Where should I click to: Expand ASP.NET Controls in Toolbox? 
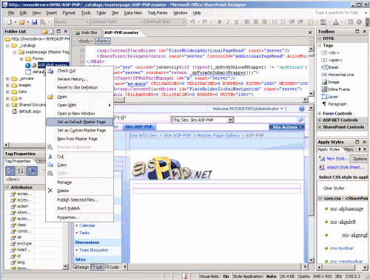tap(320, 120)
